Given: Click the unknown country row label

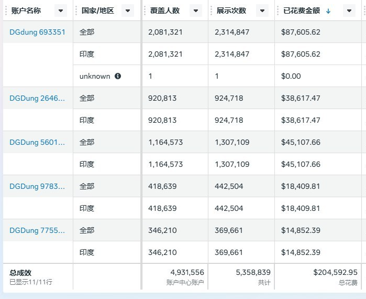Looking at the screenshot, I should (95, 76).
